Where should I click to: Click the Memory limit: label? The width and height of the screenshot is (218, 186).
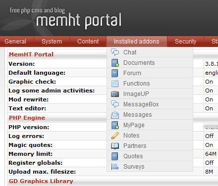point(30,154)
